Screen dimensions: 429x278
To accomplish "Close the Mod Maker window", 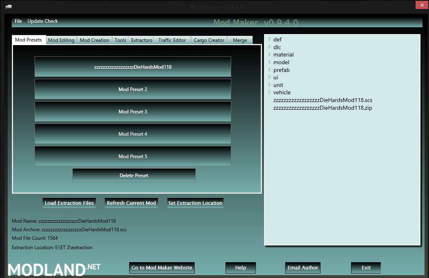I will (x=422, y=5).
